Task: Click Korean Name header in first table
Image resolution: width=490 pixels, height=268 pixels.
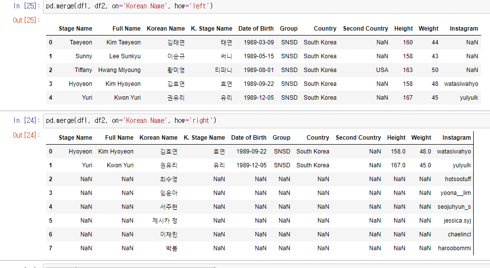Action: pyautogui.click(x=166, y=29)
